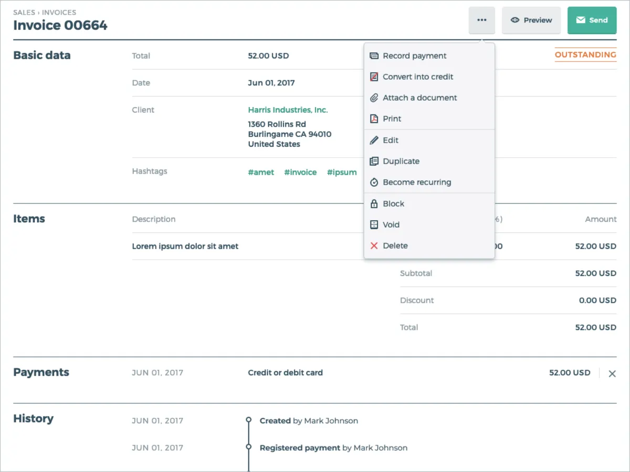Click the Duplicate icon in menu
This screenshot has width=630, height=472.
tap(374, 161)
